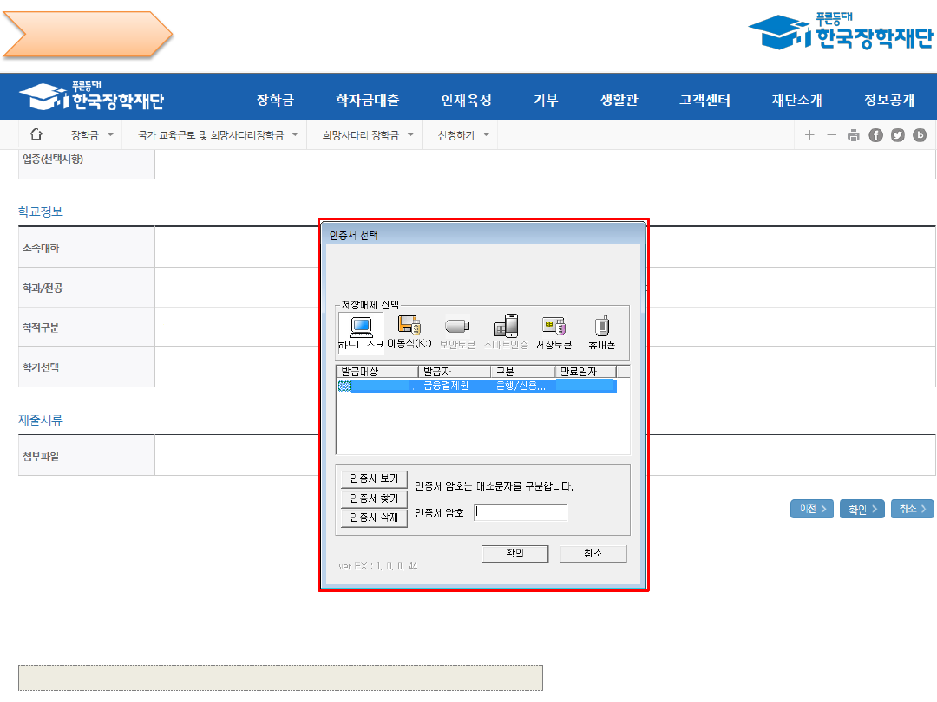
Task: Click the print icon in toolbar
Action: [854, 135]
